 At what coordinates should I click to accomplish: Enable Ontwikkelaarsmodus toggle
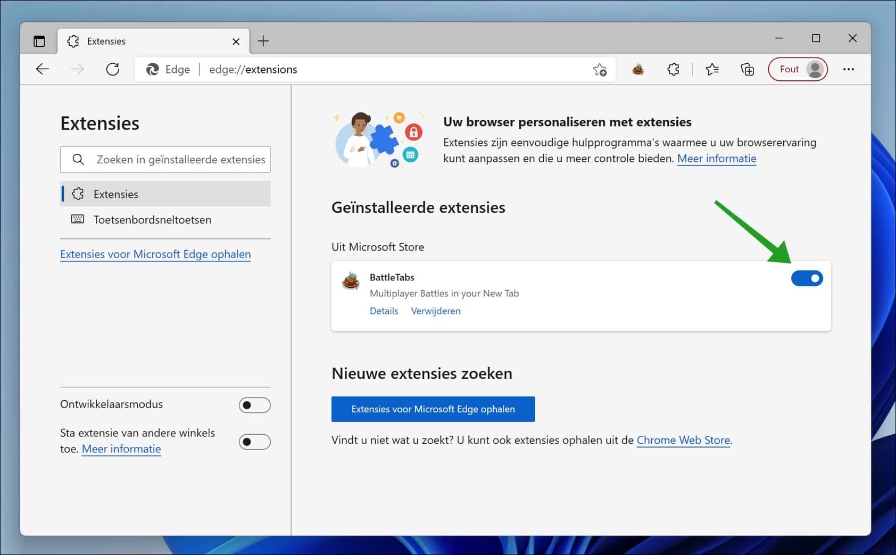254,405
